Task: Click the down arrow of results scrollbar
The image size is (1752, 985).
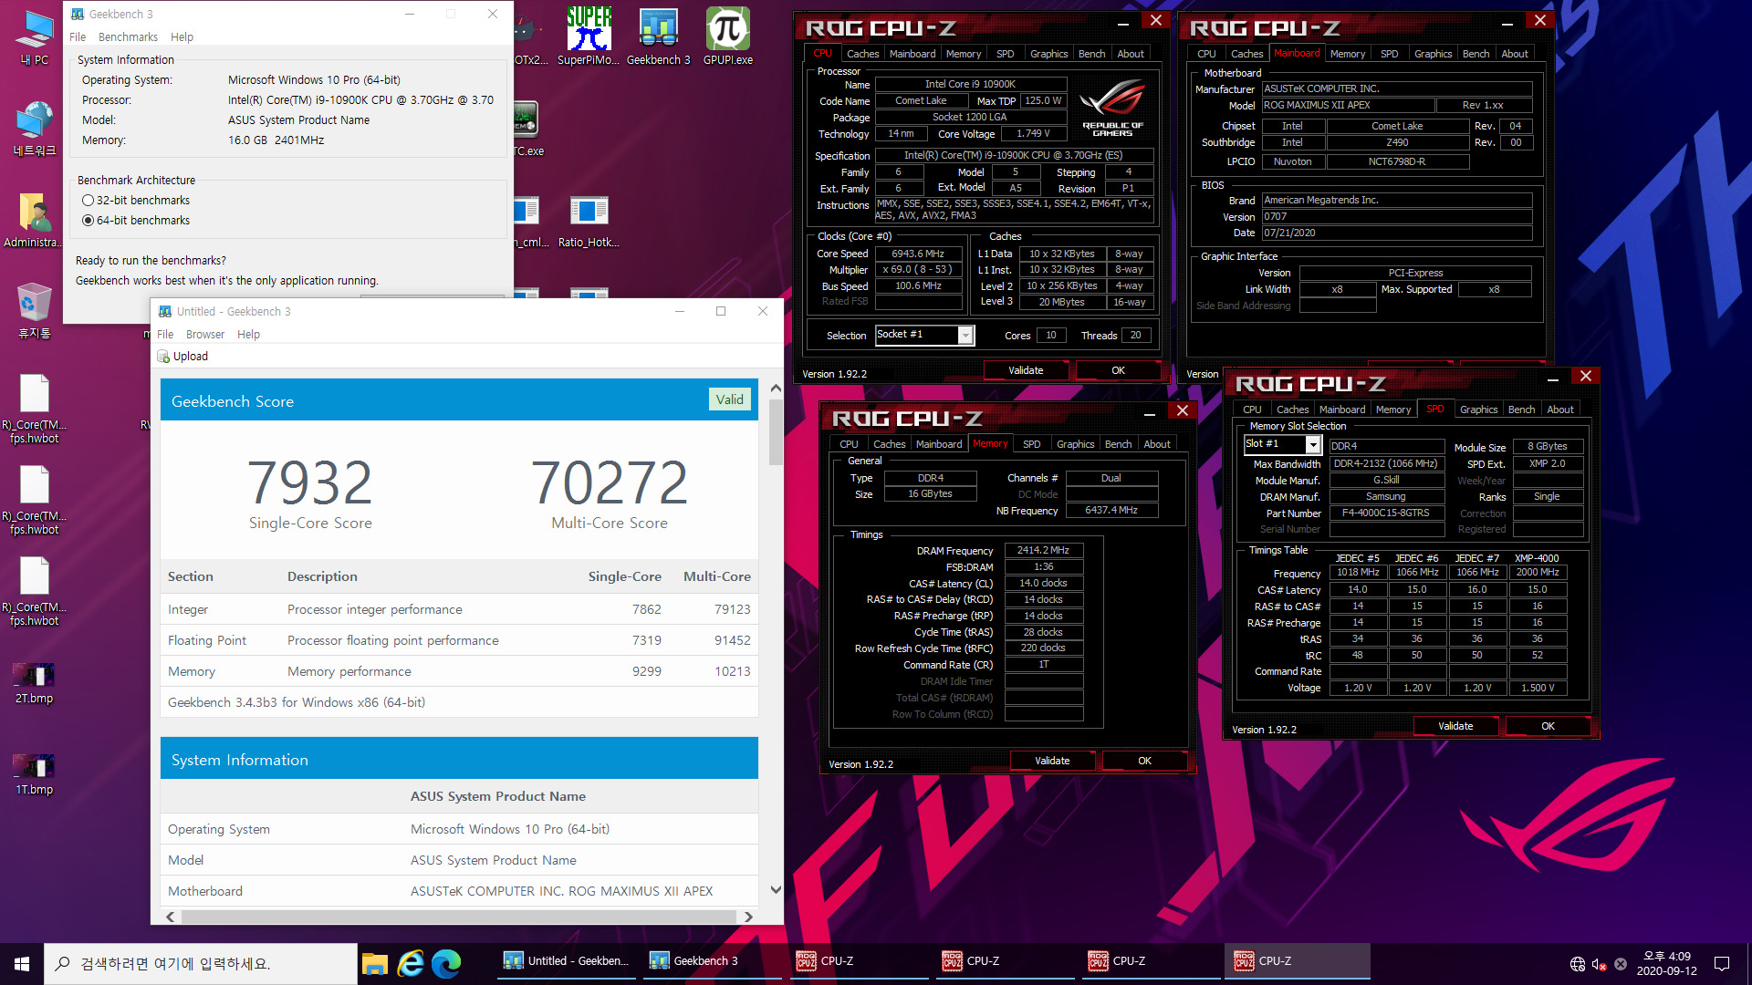Action: coord(776,890)
